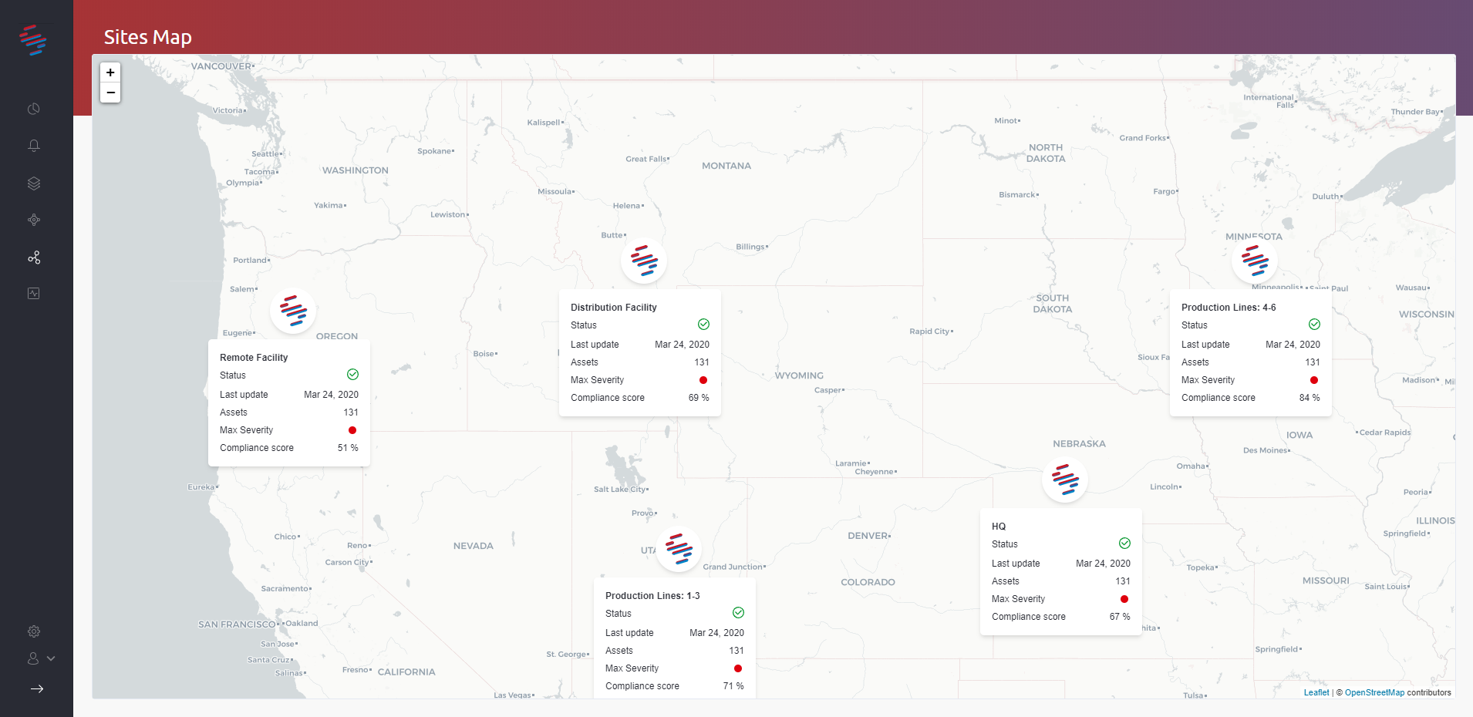The image size is (1473, 717).
Task: Select the Production Lines 4-6 map marker
Action: click(x=1255, y=261)
